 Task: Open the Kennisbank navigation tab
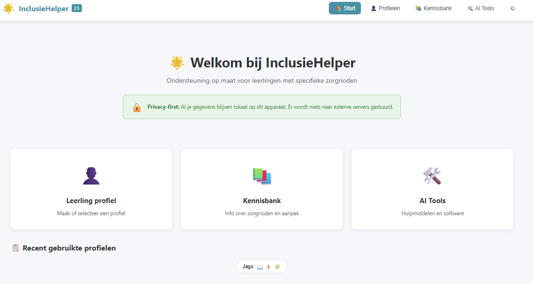(433, 8)
